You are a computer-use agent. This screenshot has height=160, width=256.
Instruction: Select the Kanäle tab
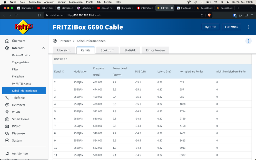pyautogui.click(x=86, y=50)
